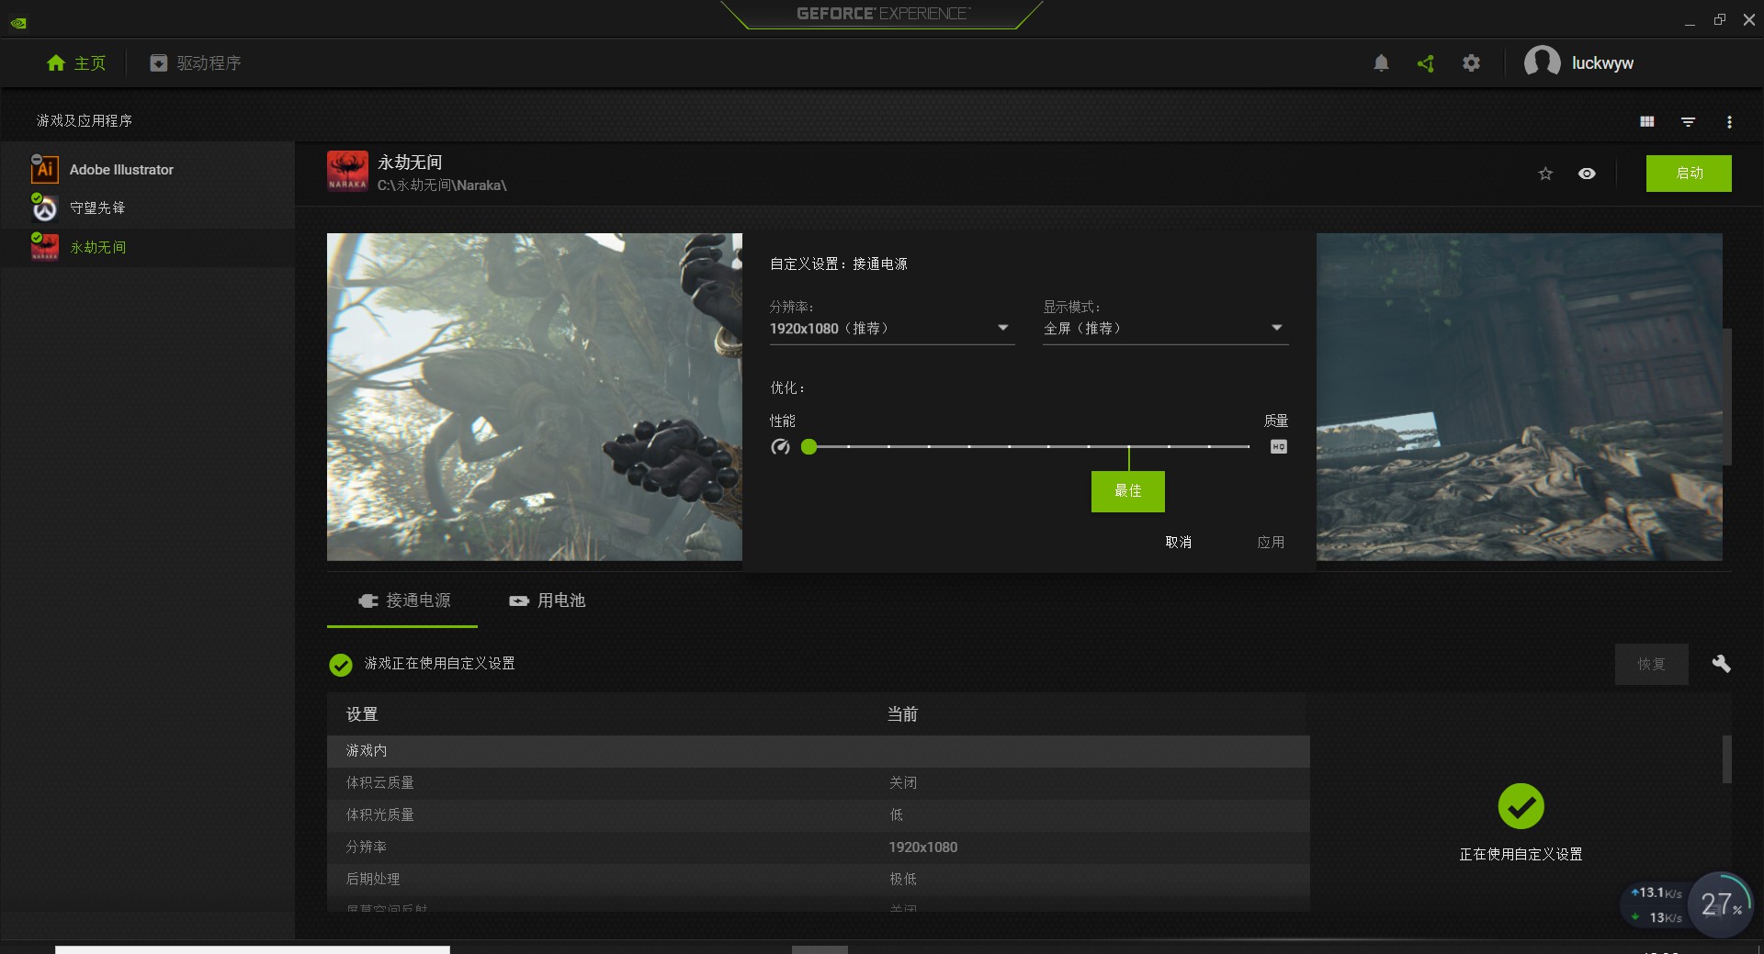This screenshot has width=1764, height=954.
Task: Open the notifications bell
Action: 1381,63
